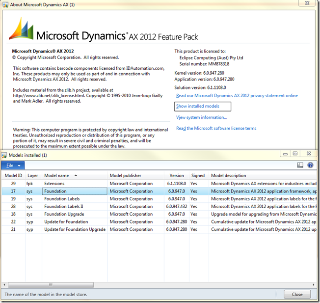Open the View system information link

click(202, 117)
